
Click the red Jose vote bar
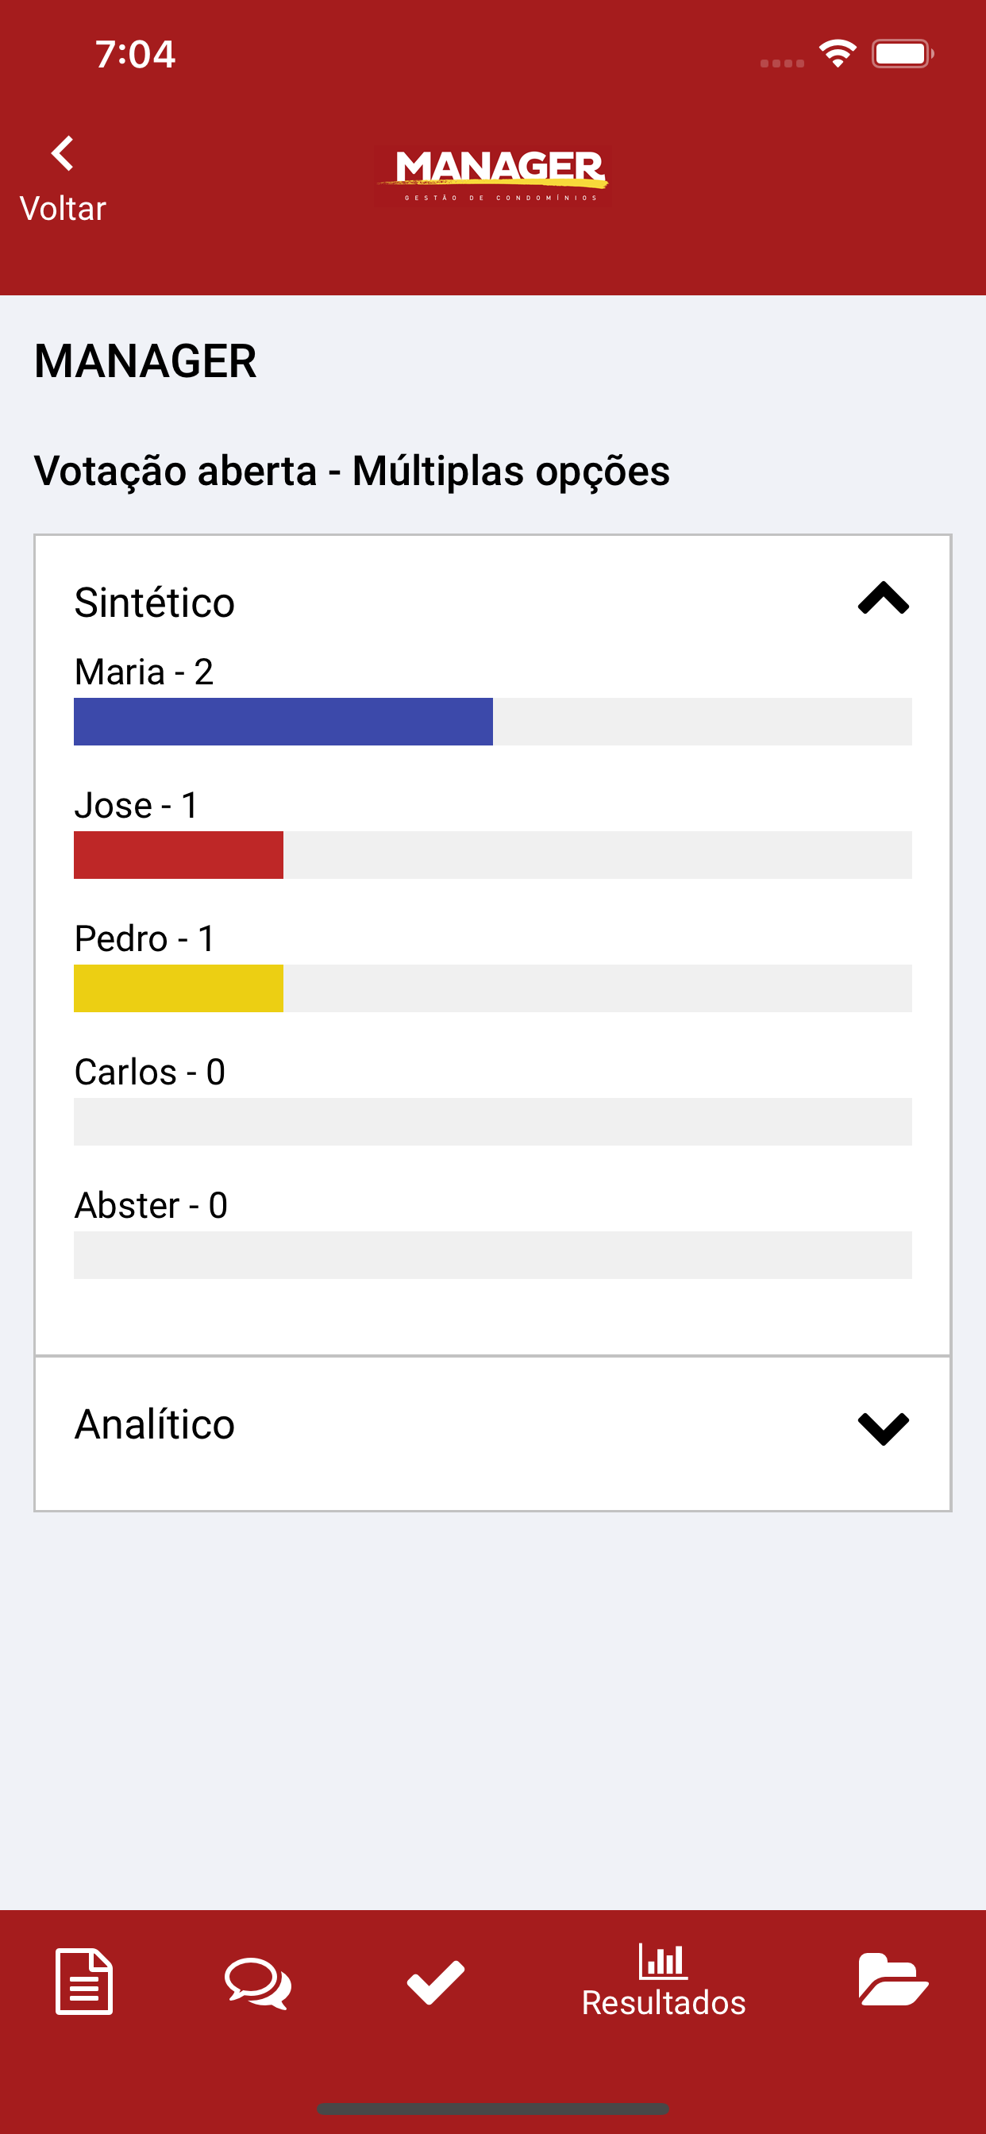point(178,855)
